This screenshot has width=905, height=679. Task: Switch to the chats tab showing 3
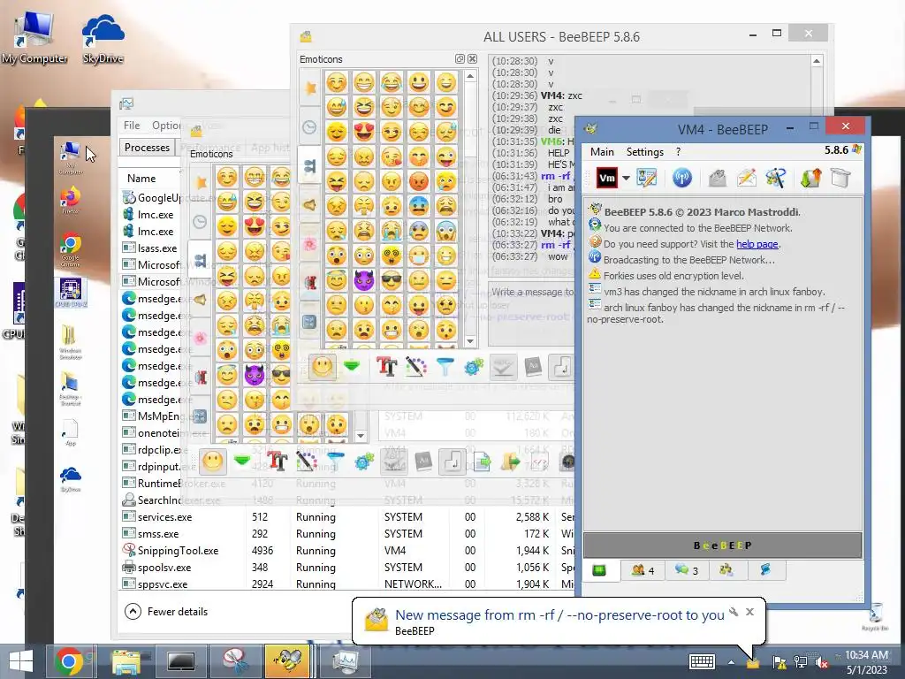[x=686, y=570]
